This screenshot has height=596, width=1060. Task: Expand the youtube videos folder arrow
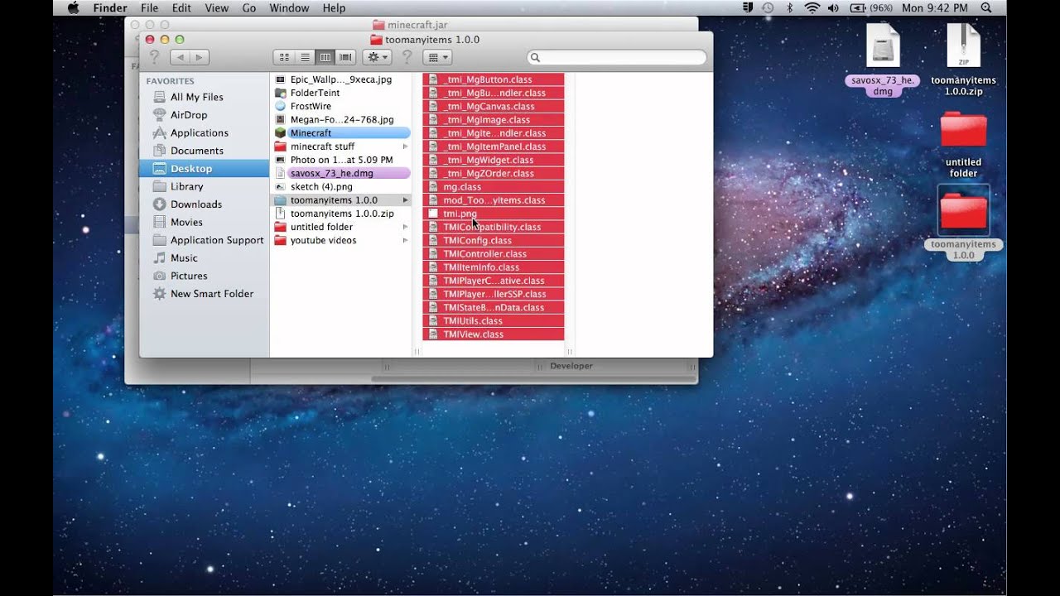[x=405, y=240]
